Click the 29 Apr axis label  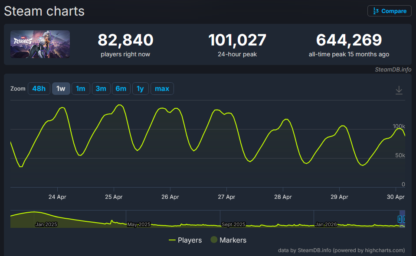point(339,197)
